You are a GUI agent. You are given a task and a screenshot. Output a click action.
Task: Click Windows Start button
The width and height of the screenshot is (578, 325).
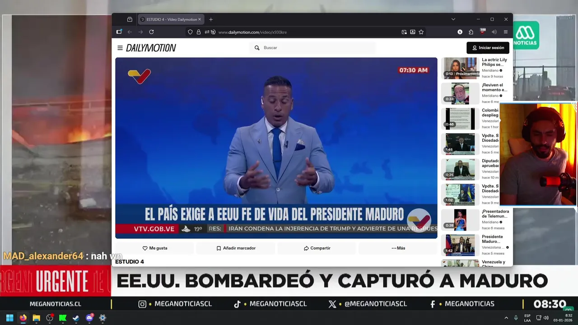(9, 318)
